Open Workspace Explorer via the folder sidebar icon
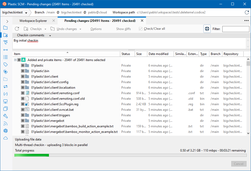 pos(6,28)
